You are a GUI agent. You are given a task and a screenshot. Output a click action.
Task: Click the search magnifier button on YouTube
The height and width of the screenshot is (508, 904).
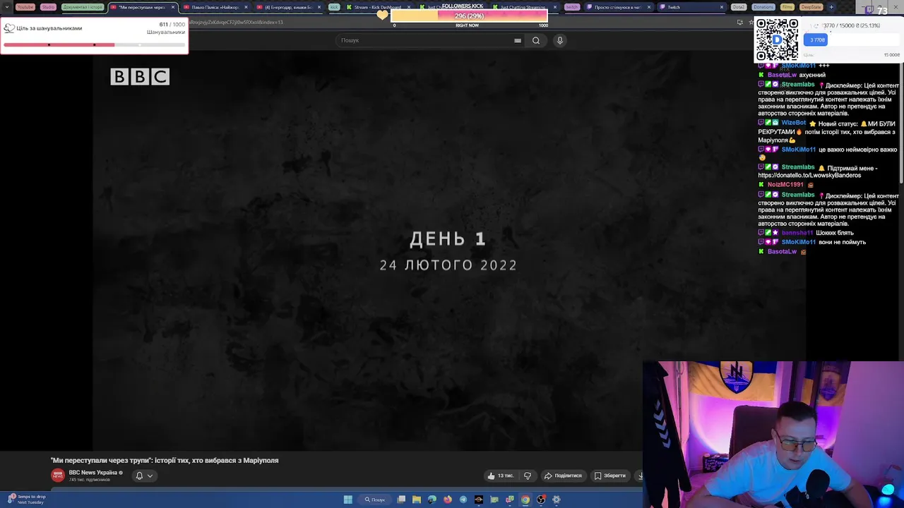(x=536, y=40)
